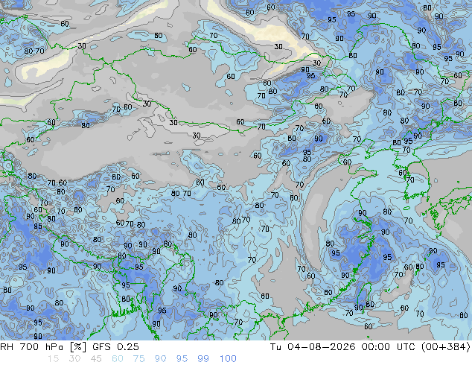Click the forecast hour '(00+384)' label

[x=445, y=347]
